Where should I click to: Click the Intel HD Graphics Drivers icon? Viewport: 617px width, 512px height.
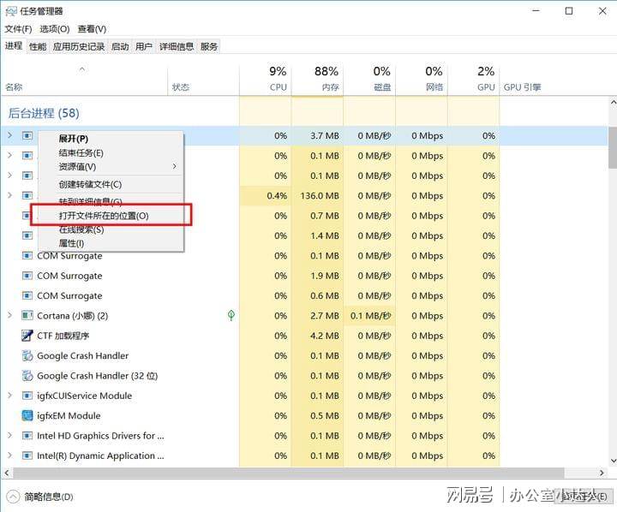click(27, 435)
